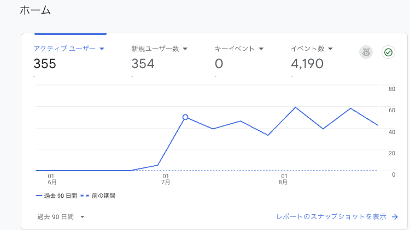
Task: Open the キーイベント metric dropdown
Action: click(x=239, y=49)
